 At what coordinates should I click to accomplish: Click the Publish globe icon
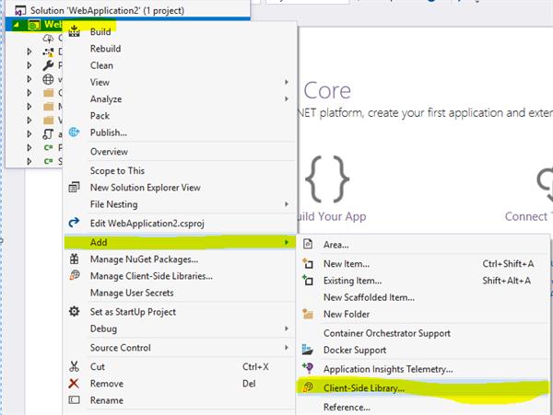click(75, 133)
